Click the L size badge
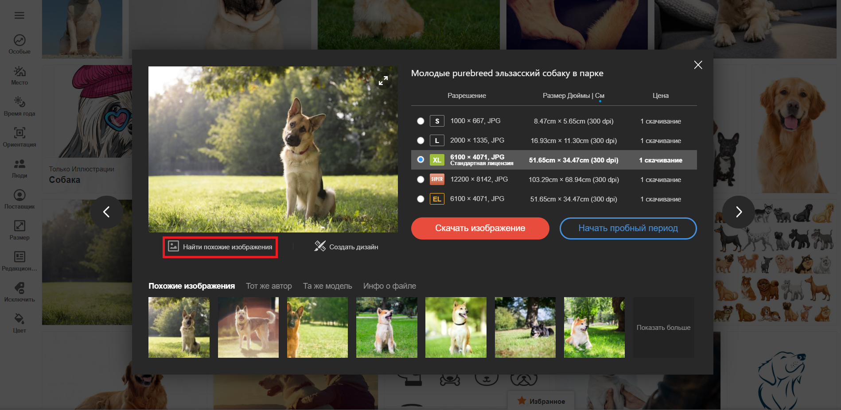Image resolution: width=841 pixels, height=410 pixels. coord(437,140)
